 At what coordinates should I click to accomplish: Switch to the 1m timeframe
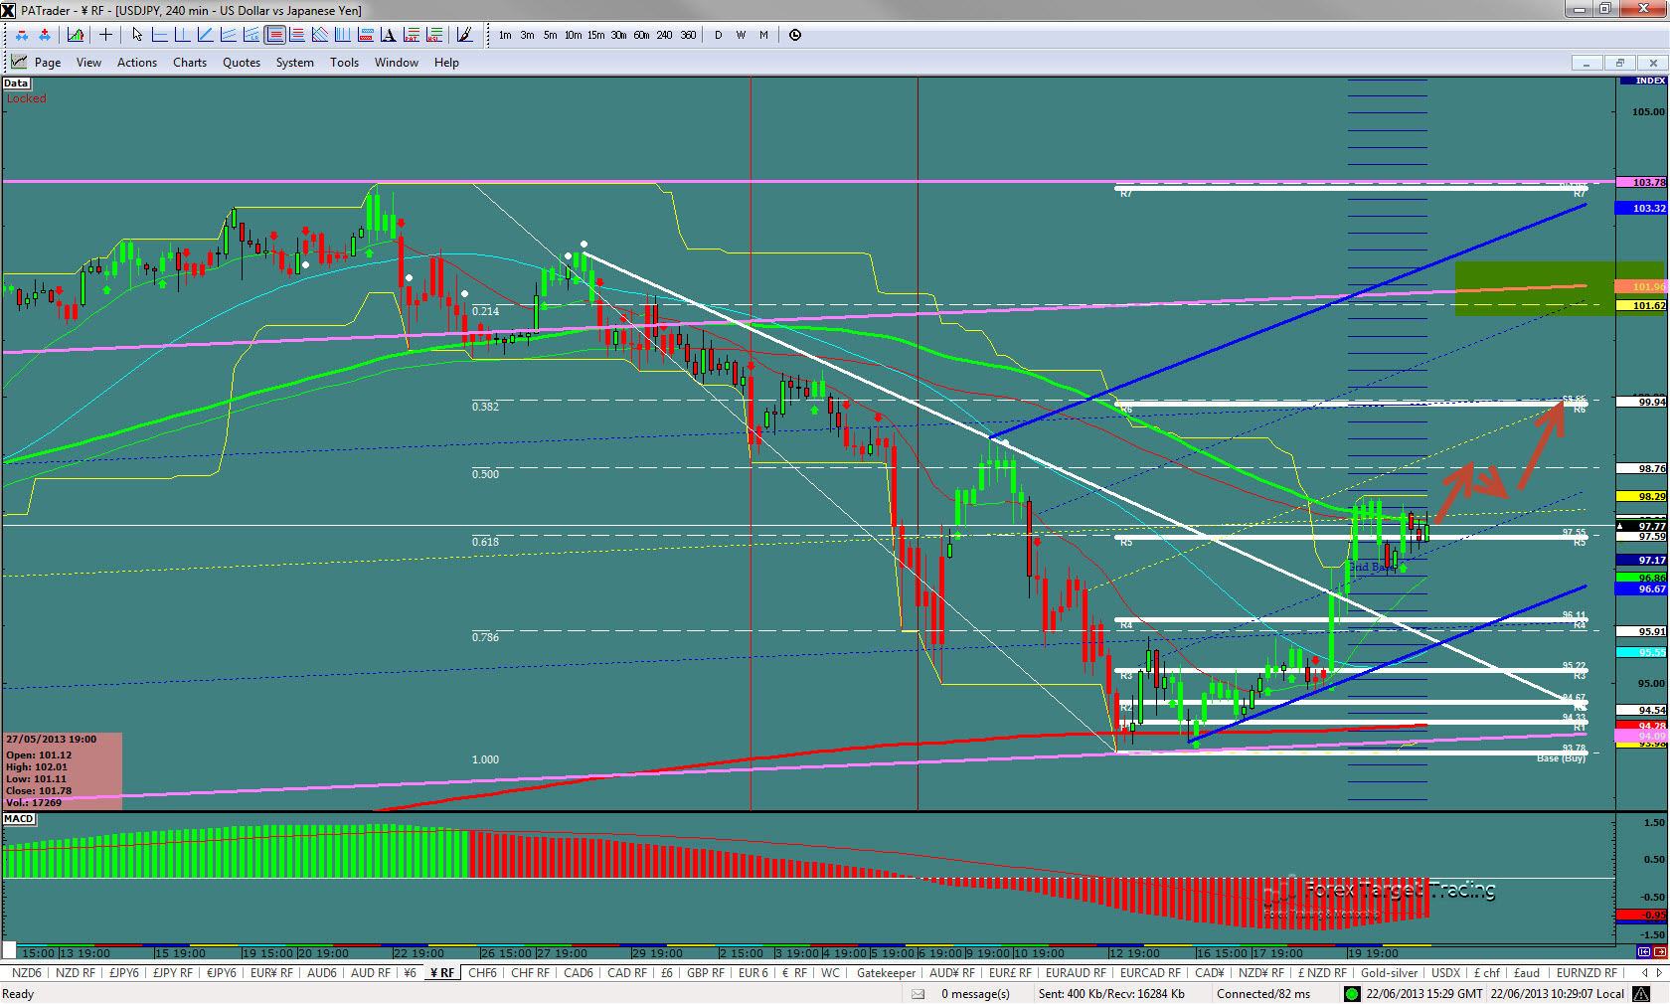505,35
